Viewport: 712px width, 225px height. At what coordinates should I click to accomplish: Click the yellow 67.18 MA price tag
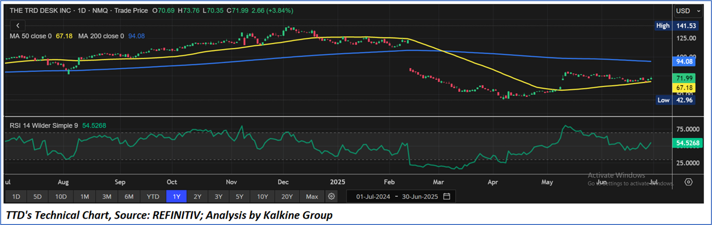pos(684,87)
